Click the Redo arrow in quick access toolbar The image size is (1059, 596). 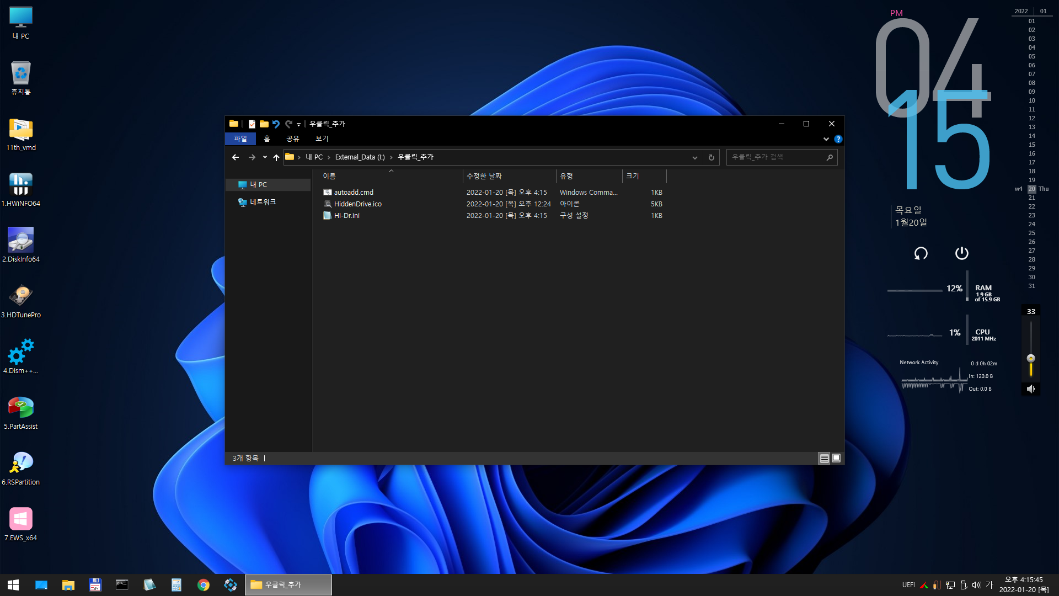pos(288,124)
